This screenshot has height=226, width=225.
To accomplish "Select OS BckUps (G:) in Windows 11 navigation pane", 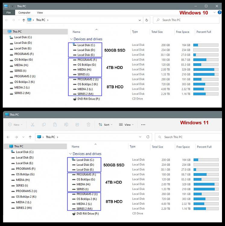I will [25, 174].
